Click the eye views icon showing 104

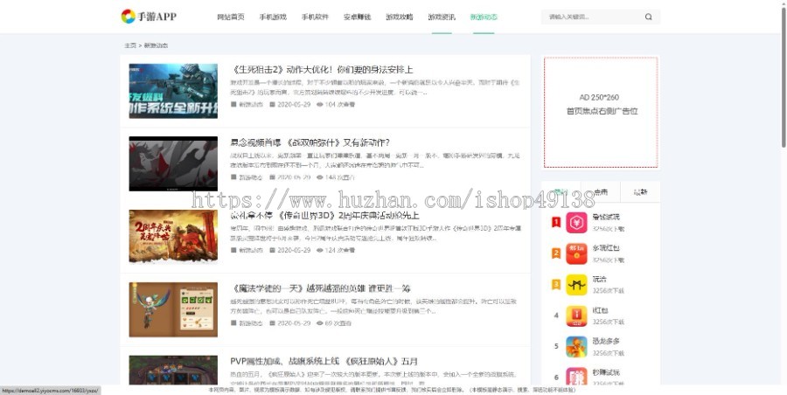(x=320, y=105)
